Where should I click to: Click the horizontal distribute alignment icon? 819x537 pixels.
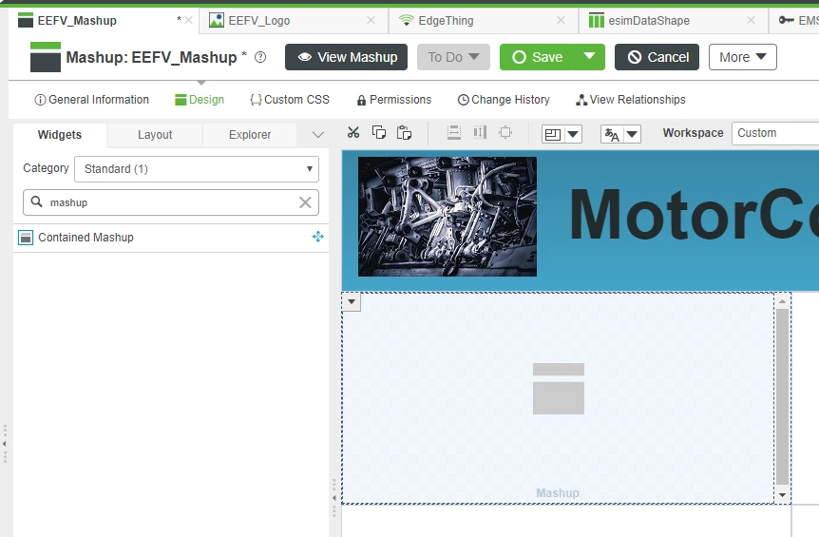pyautogui.click(x=480, y=133)
